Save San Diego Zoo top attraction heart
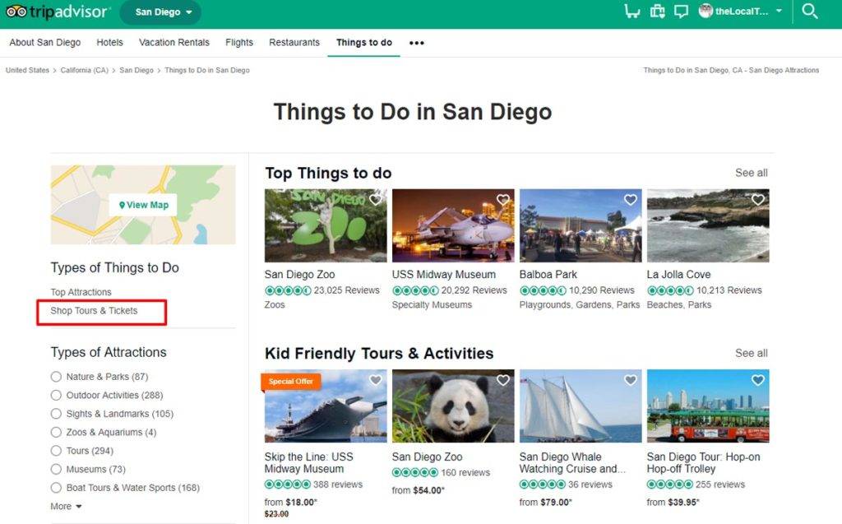Image resolution: width=842 pixels, height=524 pixels. coord(375,200)
